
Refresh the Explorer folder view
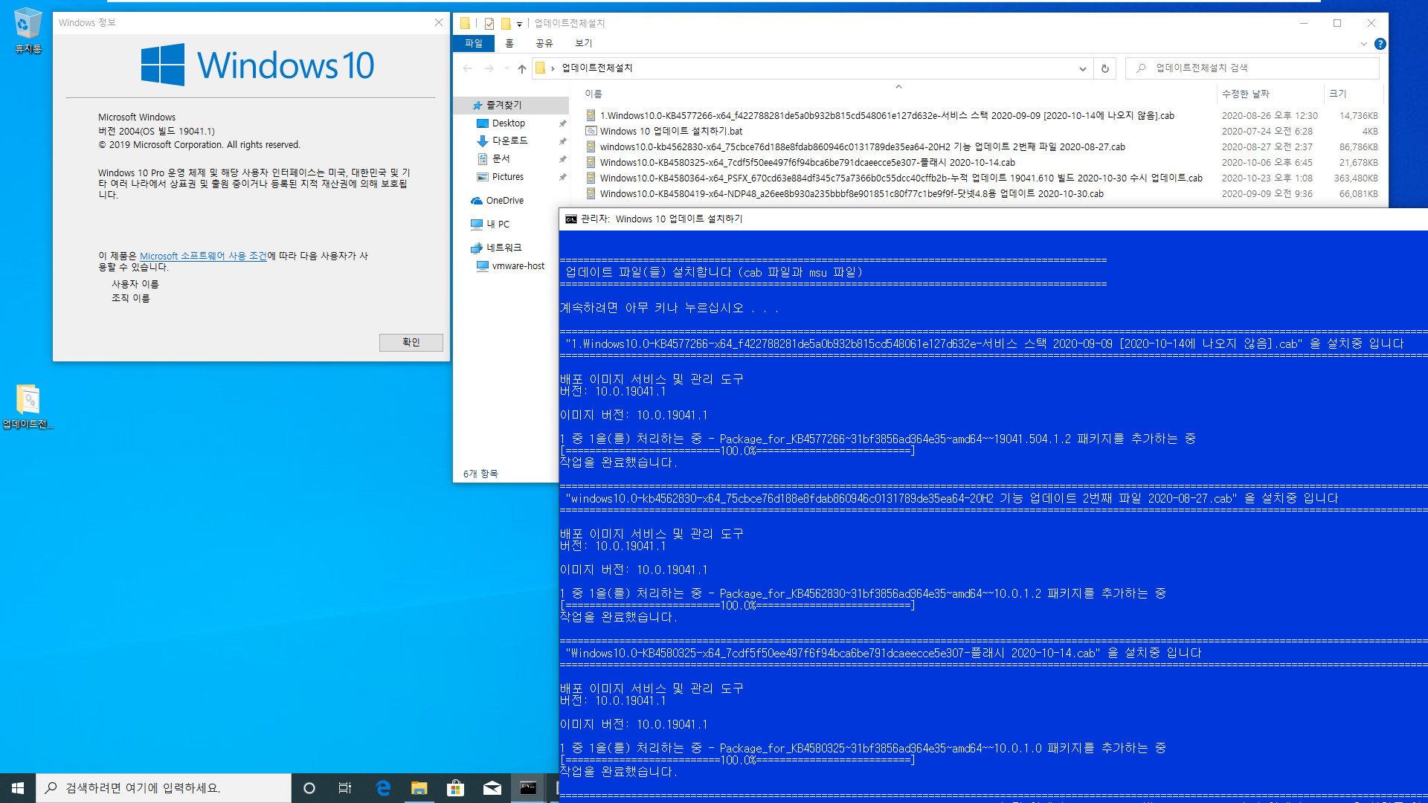coord(1105,68)
